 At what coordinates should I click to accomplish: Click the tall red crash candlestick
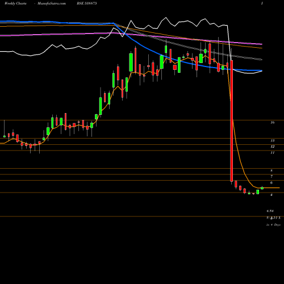pos(231,121)
